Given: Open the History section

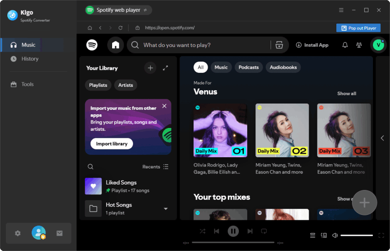Looking at the screenshot, I should [x=30, y=59].
